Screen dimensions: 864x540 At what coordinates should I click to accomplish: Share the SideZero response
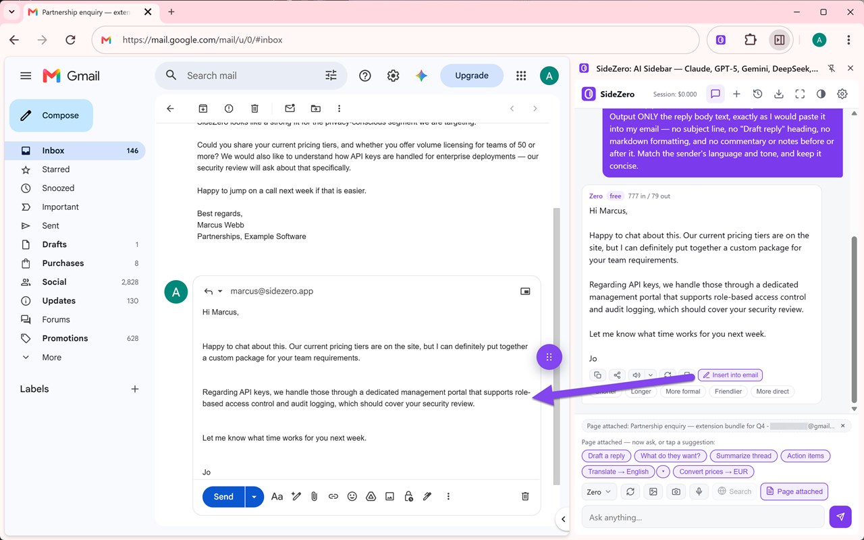pyautogui.click(x=616, y=375)
